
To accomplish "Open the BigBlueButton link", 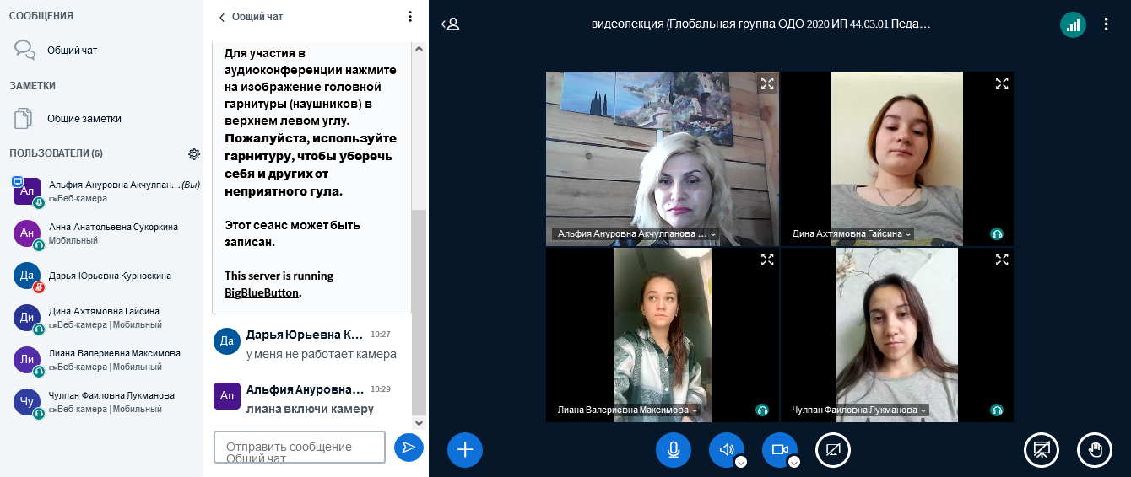I will [261, 293].
